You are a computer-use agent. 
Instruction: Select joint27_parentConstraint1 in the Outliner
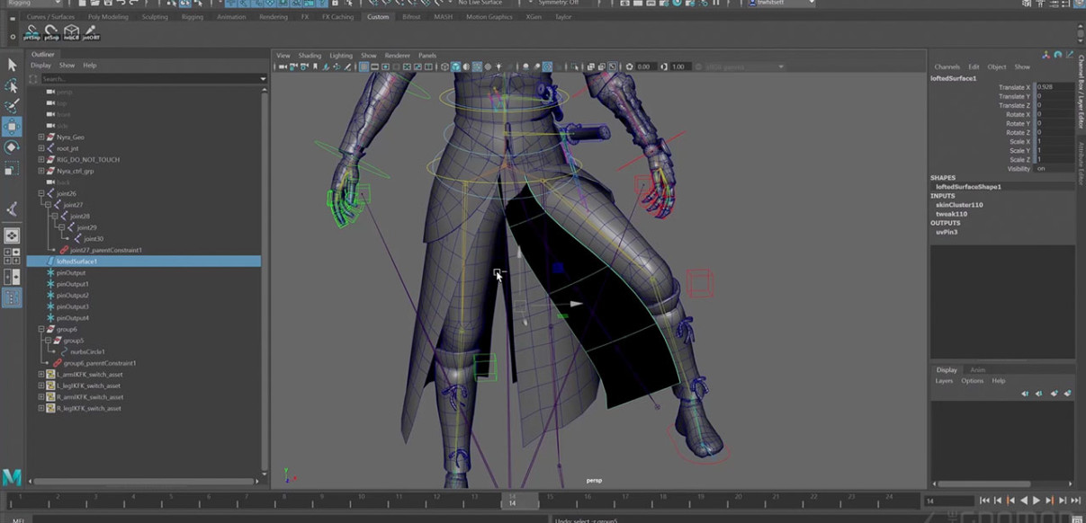pos(108,250)
